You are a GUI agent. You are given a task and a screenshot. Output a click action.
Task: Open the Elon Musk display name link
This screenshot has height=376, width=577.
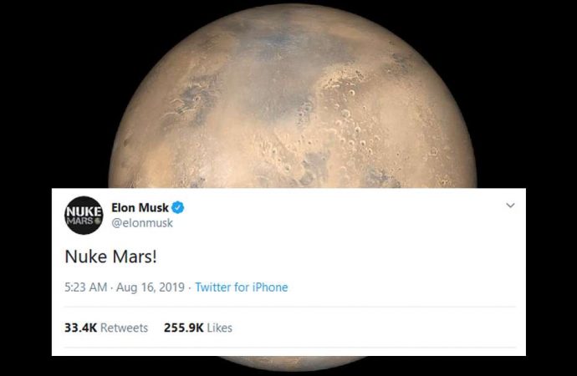[140, 208]
